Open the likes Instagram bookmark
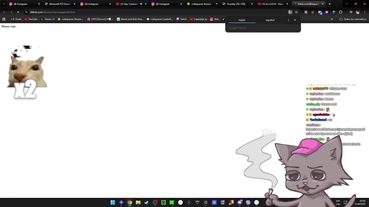The image size is (369, 207). coord(214,19)
